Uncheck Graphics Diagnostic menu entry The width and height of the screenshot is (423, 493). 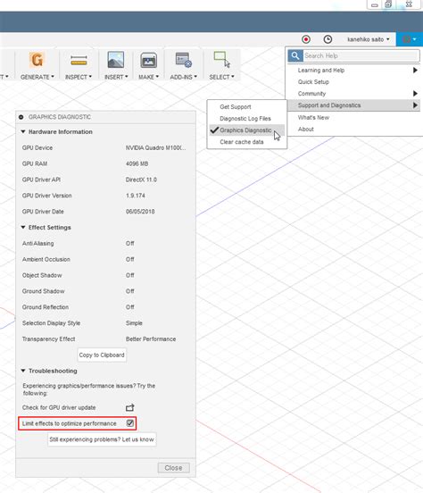246,130
